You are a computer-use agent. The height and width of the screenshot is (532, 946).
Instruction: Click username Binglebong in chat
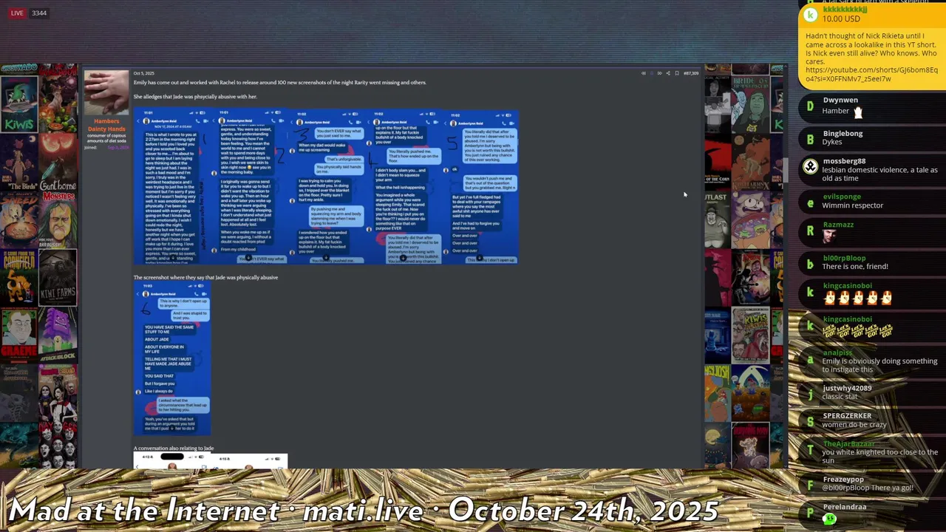(843, 134)
